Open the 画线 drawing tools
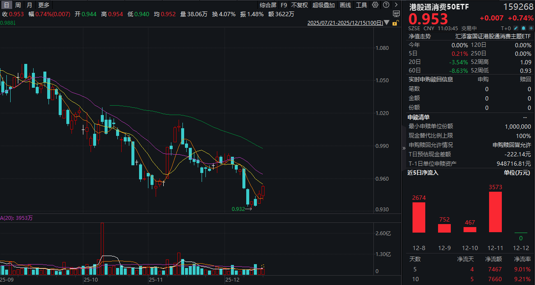The width and height of the screenshot is (535, 285). (346, 5)
